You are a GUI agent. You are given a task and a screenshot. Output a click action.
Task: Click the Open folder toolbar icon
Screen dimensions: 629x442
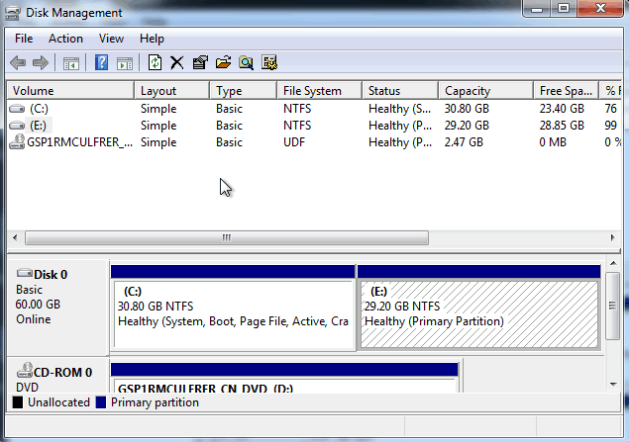[223, 63]
